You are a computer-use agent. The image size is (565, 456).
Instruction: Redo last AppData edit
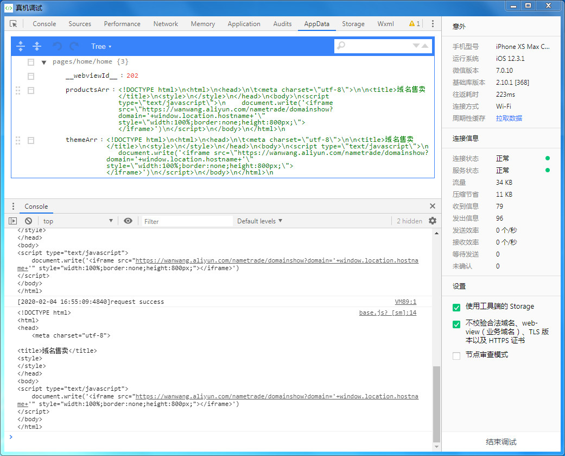[x=74, y=46]
